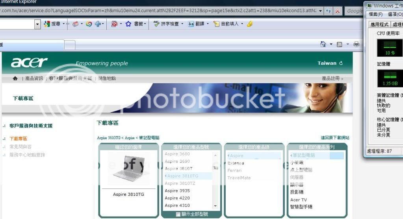The image size is (403, 219).
Task: Click the refresh button in address bar
Action: pyautogui.click(x=328, y=11)
